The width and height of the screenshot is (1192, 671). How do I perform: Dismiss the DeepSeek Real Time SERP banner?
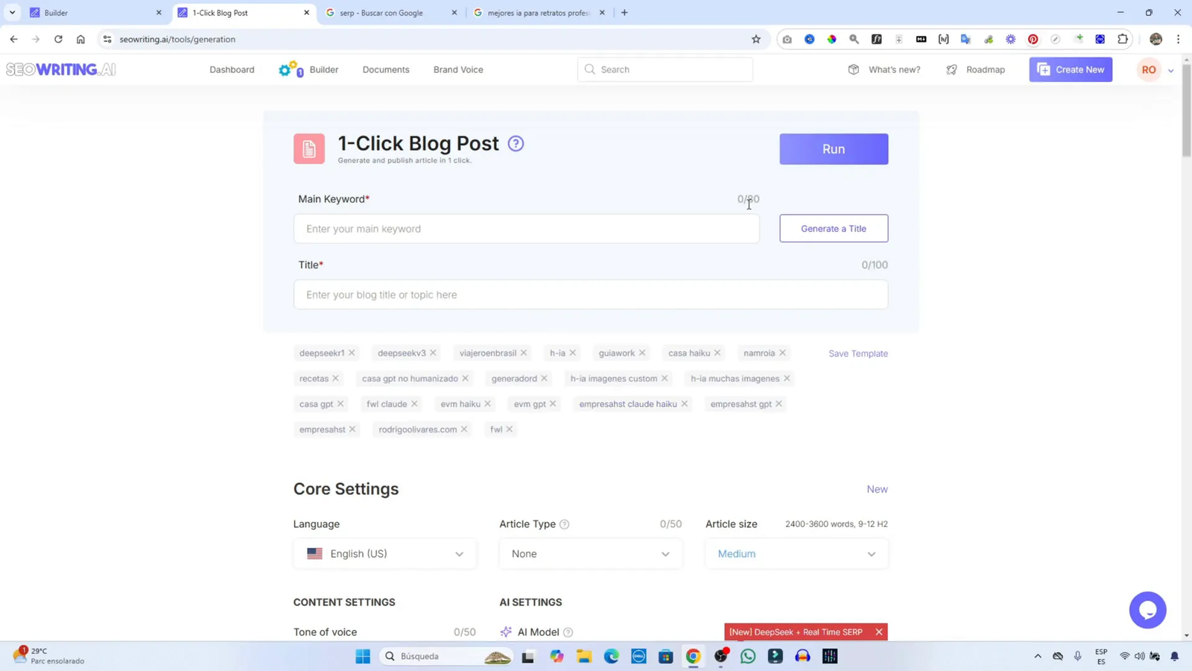tap(879, 632)
